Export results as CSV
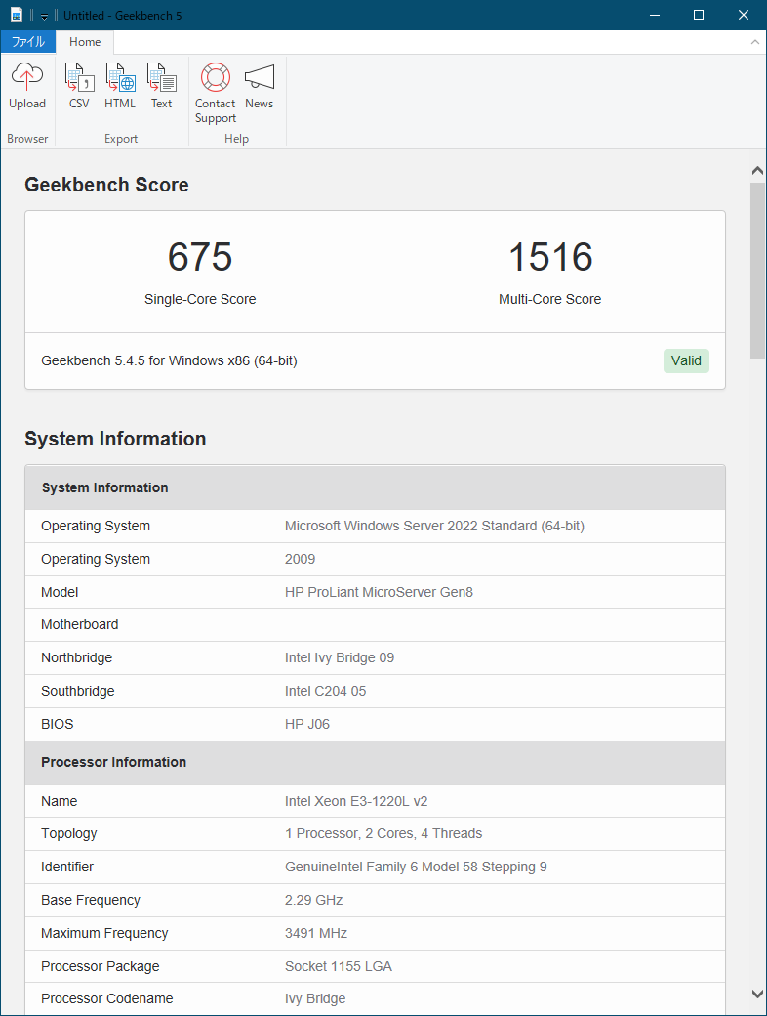Screen dimensions: 767x1016 point(79,86)
